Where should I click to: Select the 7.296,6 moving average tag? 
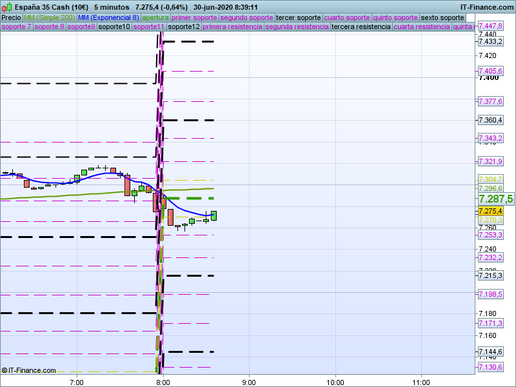coord(490,188)
